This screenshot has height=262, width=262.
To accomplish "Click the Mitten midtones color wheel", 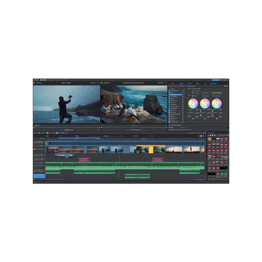I will tap(205, 103).
